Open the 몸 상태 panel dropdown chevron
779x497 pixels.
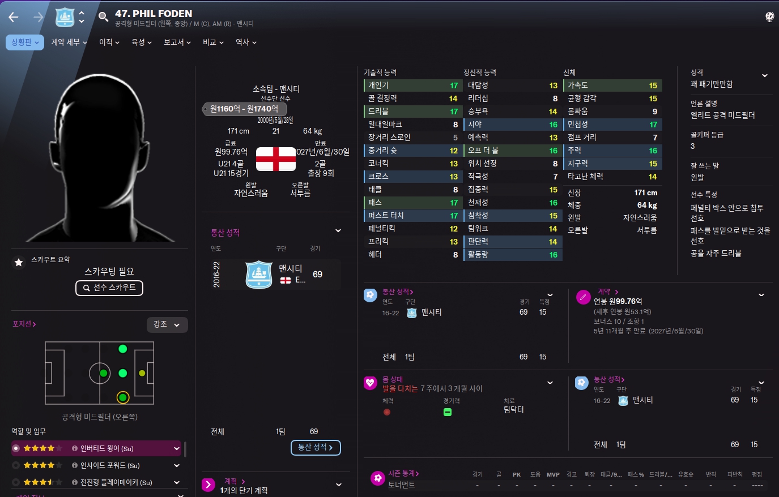(550, 383)
